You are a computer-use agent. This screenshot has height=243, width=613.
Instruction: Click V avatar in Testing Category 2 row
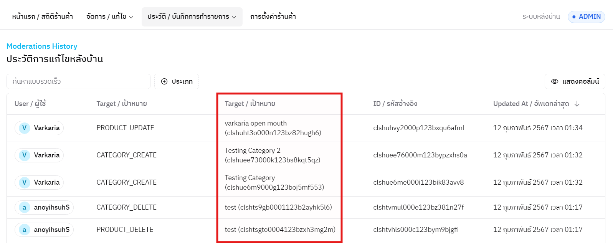(24, 155)
